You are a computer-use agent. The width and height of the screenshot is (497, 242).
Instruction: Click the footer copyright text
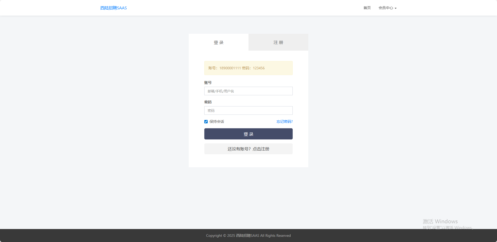pyautogui.click(x=248, y=236)
